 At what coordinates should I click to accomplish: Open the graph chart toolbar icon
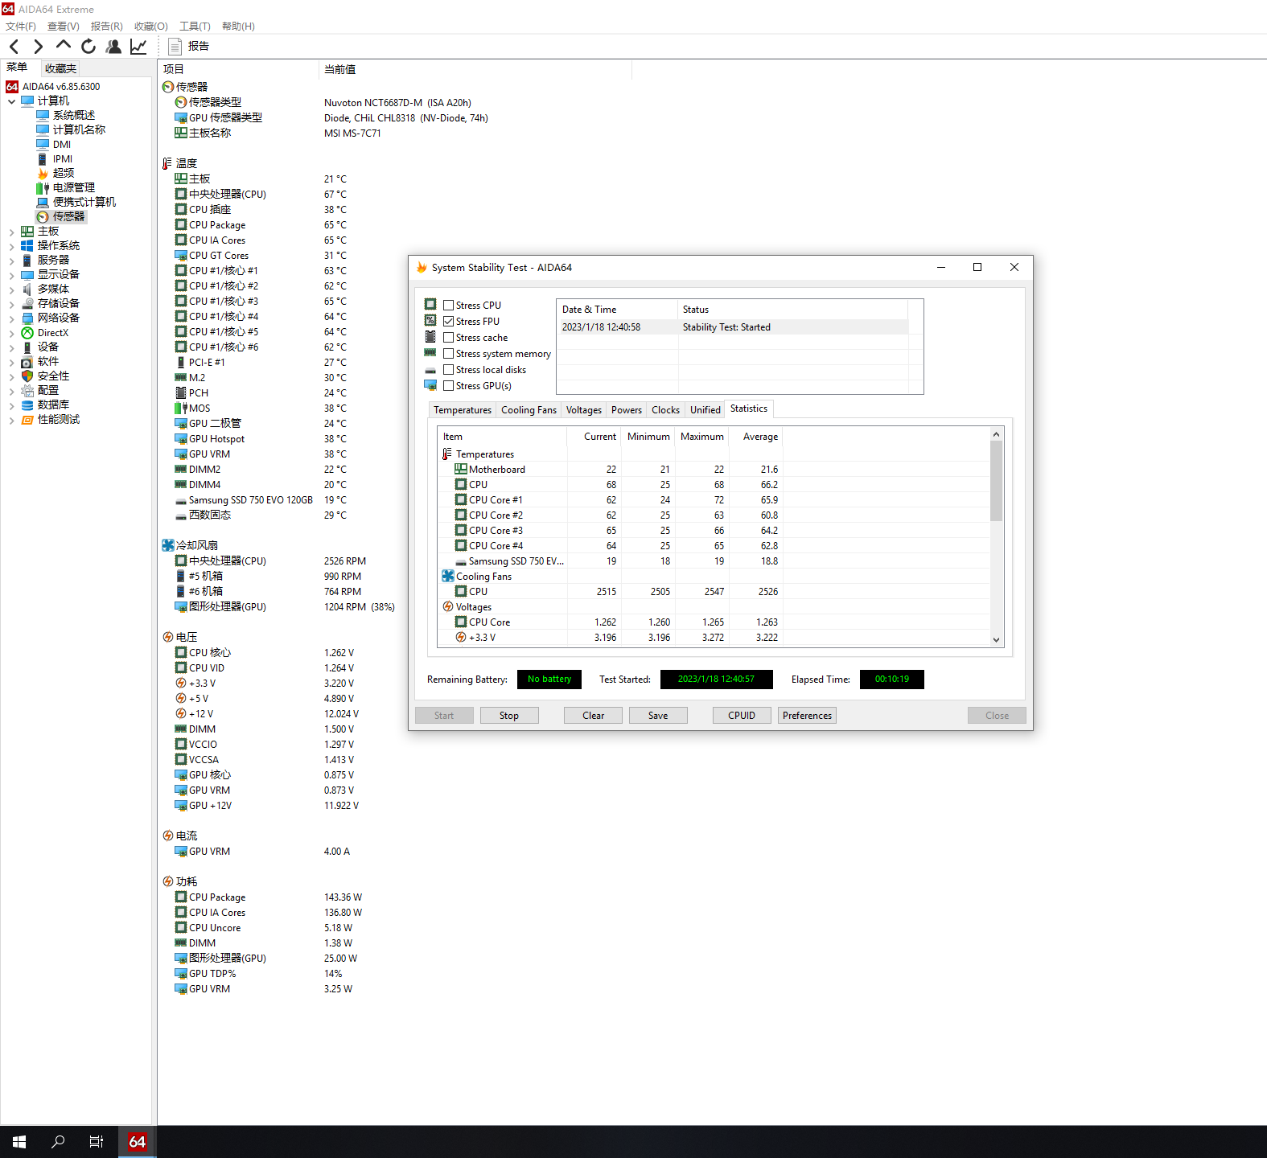point(138,47)
